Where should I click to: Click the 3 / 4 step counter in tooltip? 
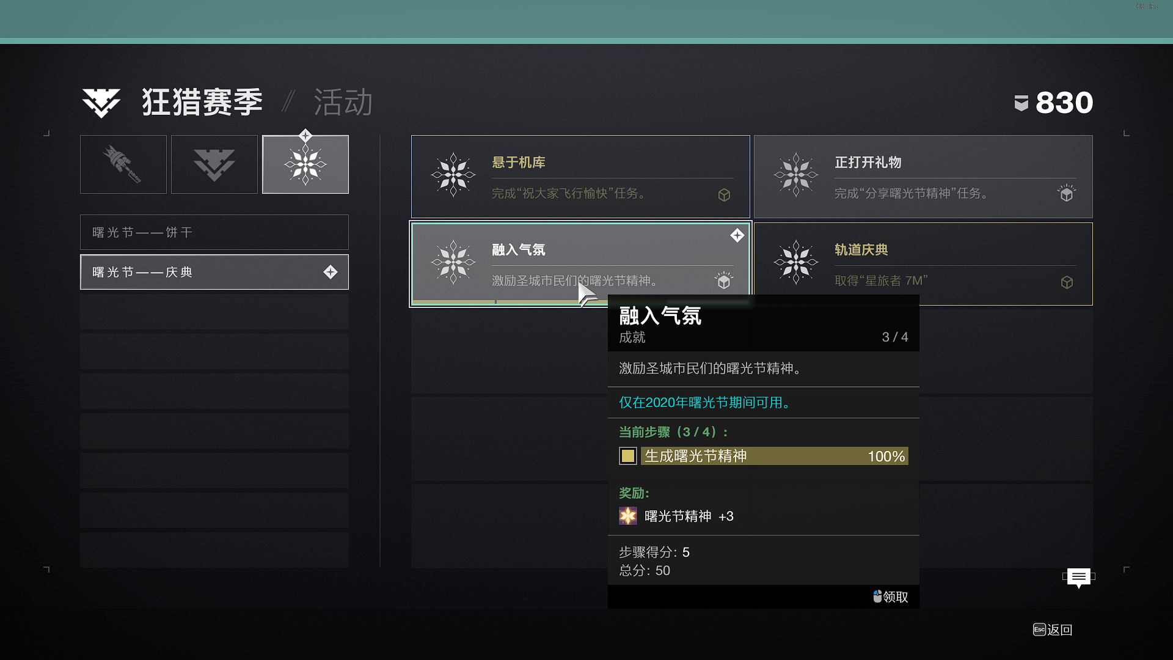(895, 337)
